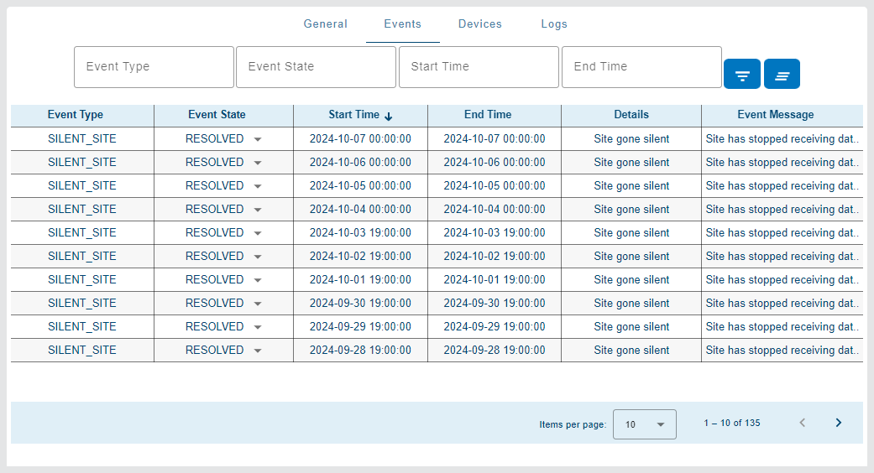Sort by the Event Type column header
The height and width of the screenshot is (473, 874).
pyautogui.click(x=76, y=115)
